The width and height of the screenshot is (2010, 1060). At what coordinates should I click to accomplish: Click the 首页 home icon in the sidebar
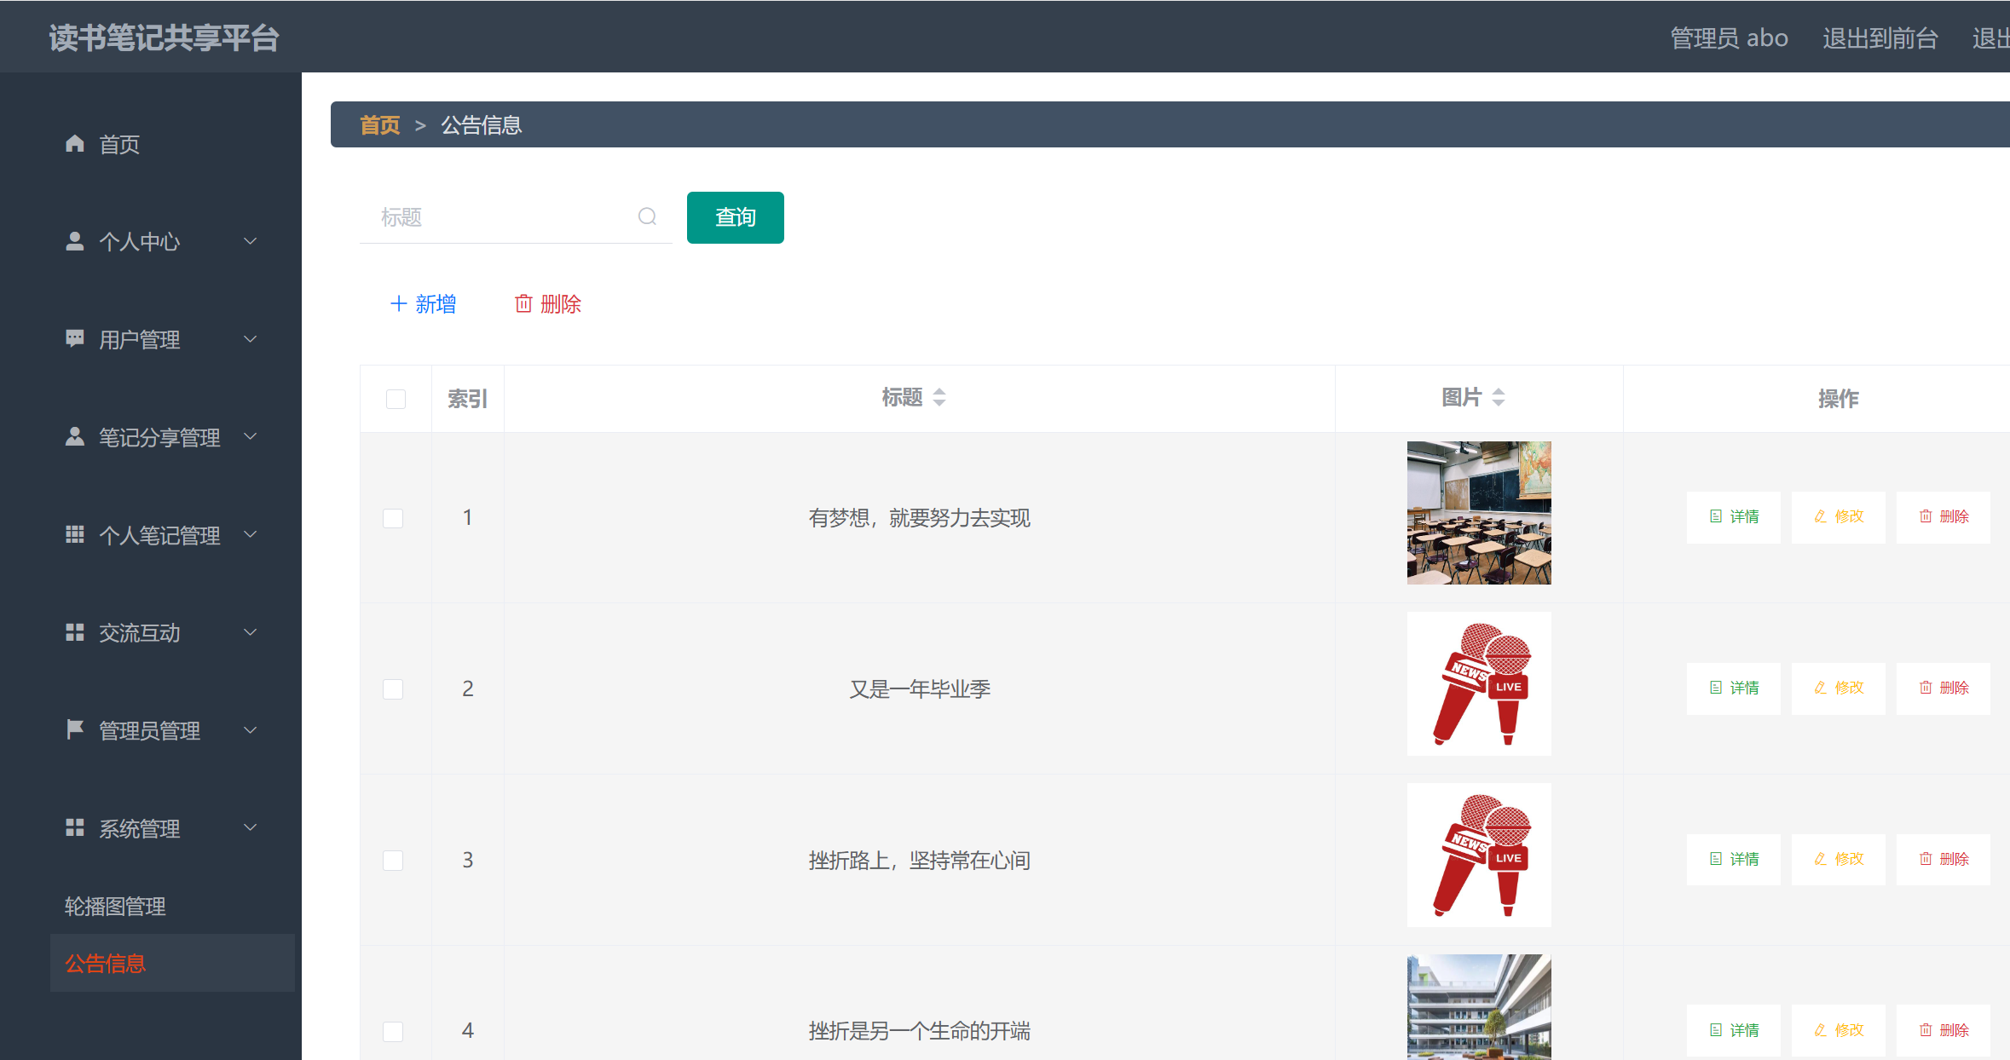(74, 143)
